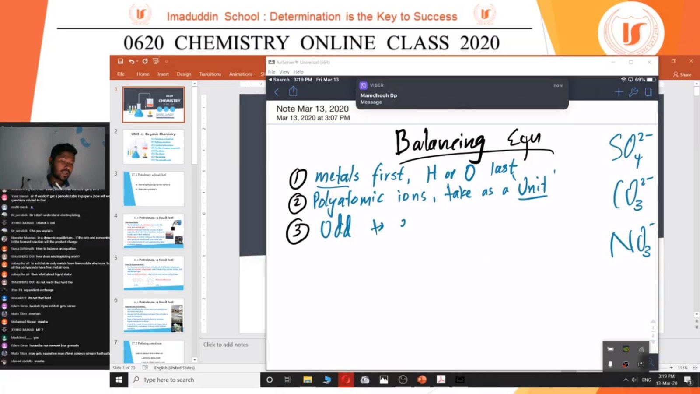Select slide 3 thumbnail
Screen dimensions: 700x394
coord(154,189)
